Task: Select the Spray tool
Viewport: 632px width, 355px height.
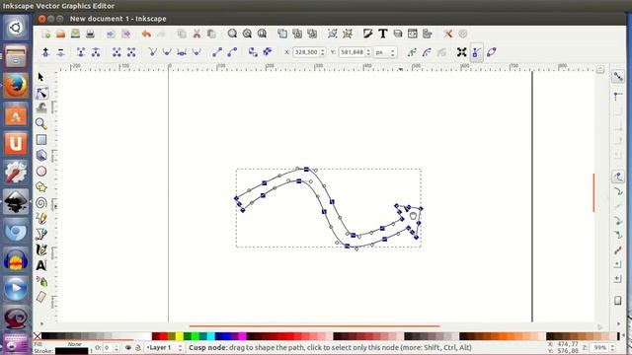Action: [41, 281]
